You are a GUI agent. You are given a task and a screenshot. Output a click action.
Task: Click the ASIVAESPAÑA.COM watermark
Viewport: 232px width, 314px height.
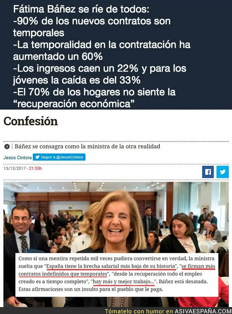(203, 311)
